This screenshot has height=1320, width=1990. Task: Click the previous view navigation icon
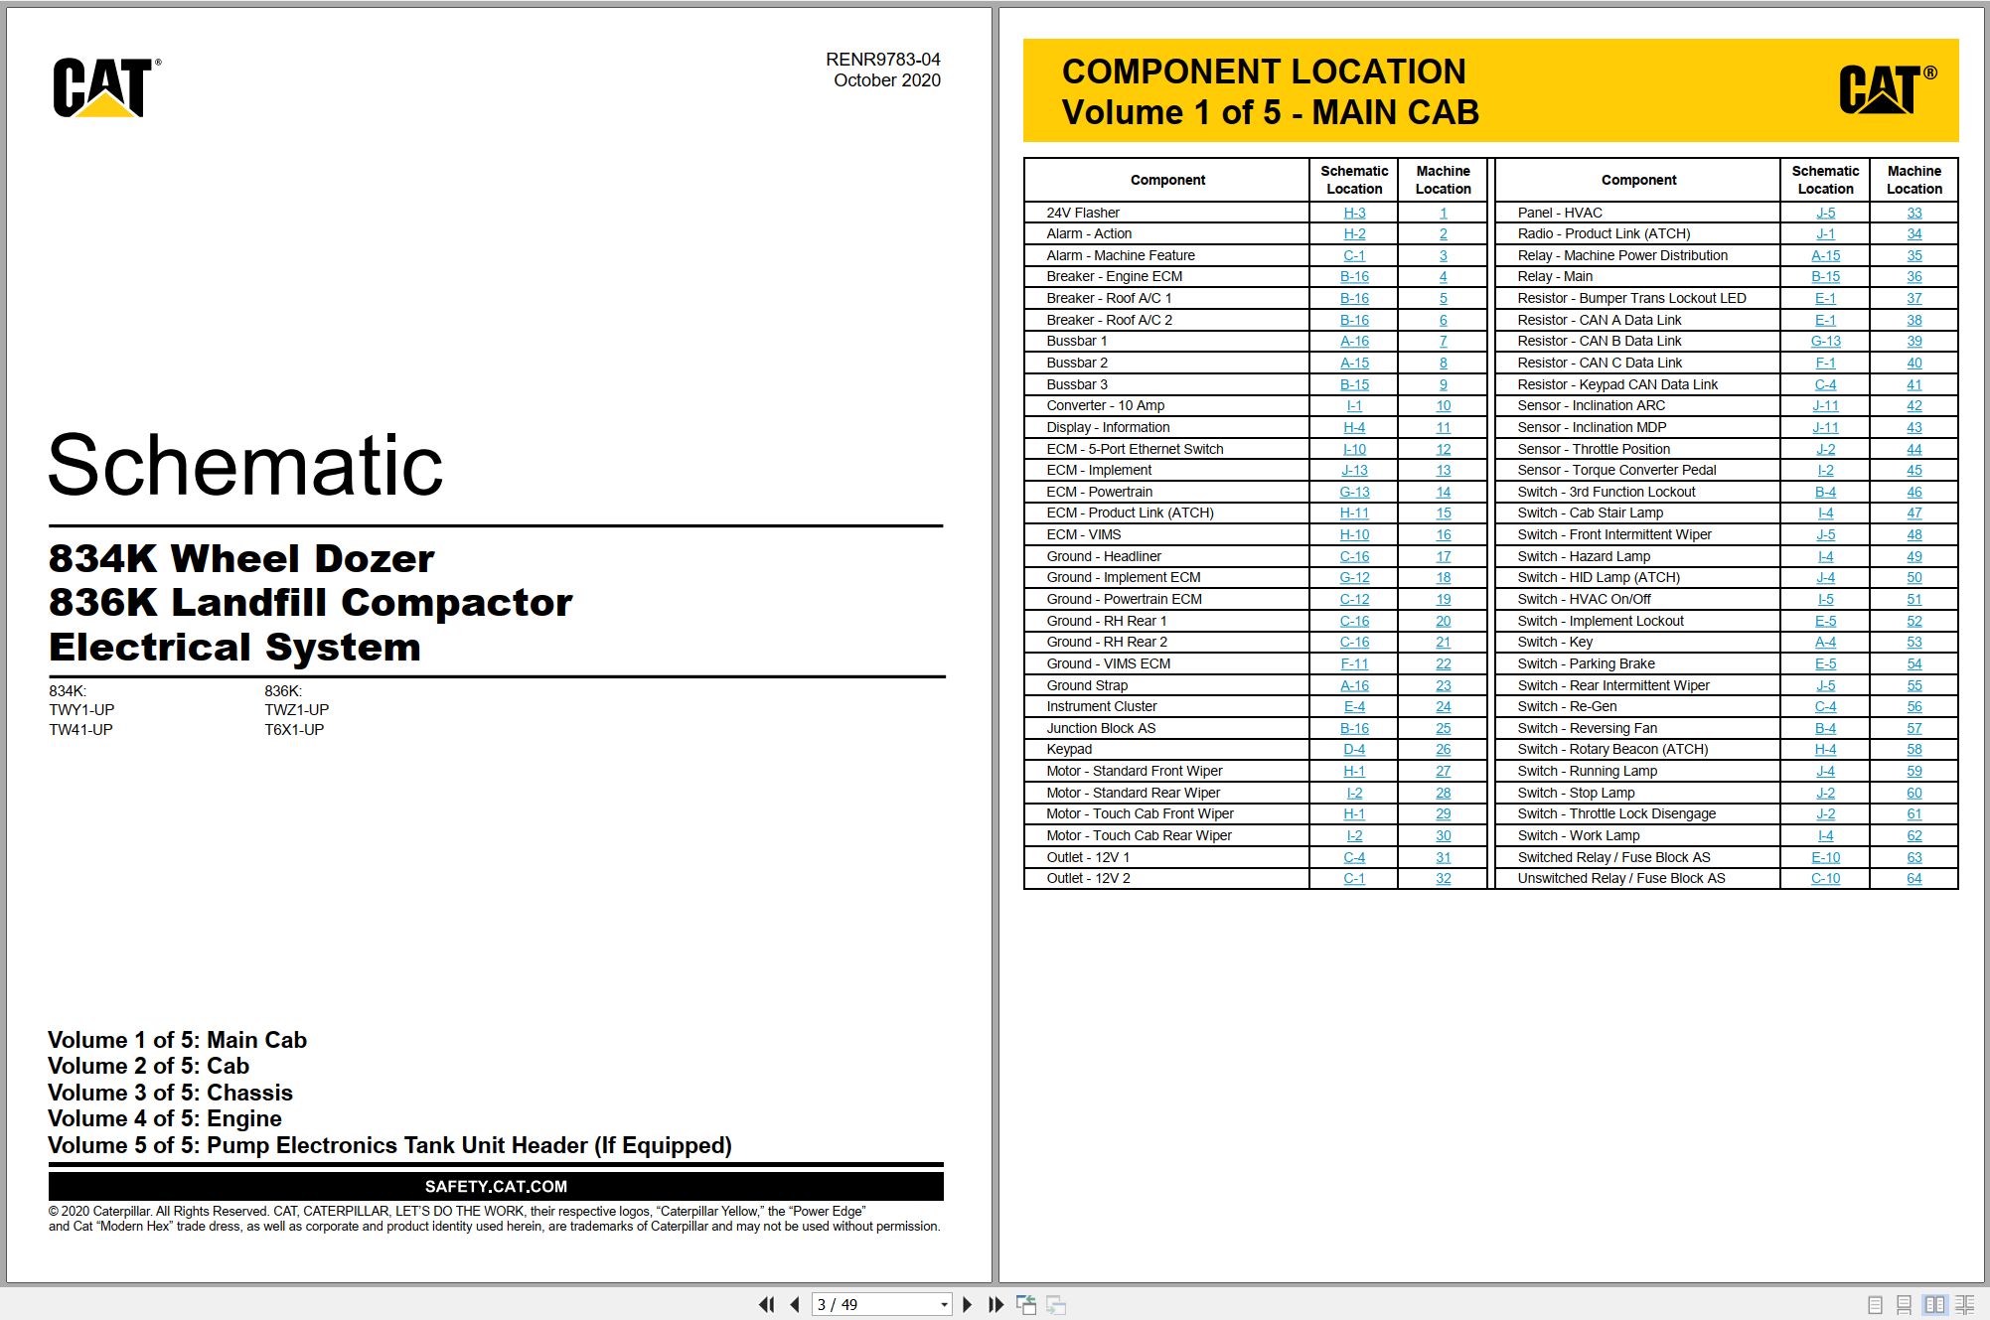point(1026,1304)
